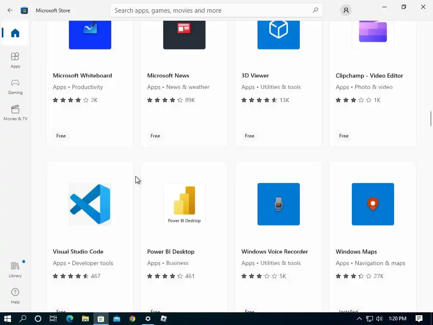Click the search magnifier icon
The height and width of the screenshot is (325, 433).
315,10
